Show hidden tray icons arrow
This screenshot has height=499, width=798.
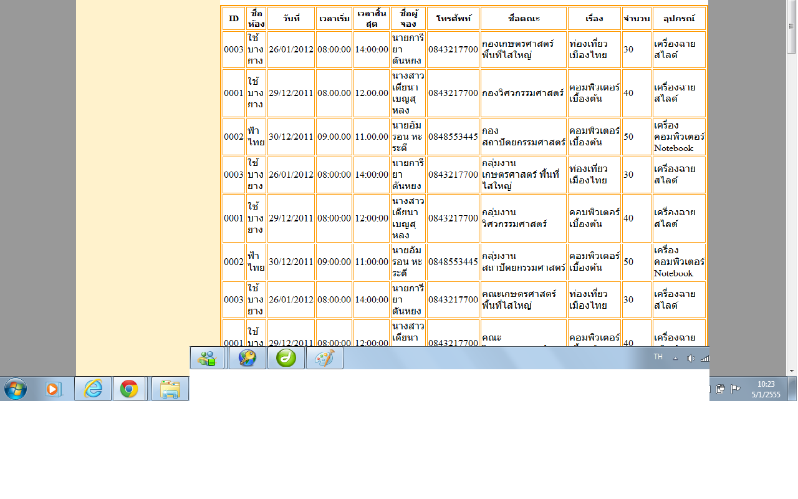coord(675,358)
